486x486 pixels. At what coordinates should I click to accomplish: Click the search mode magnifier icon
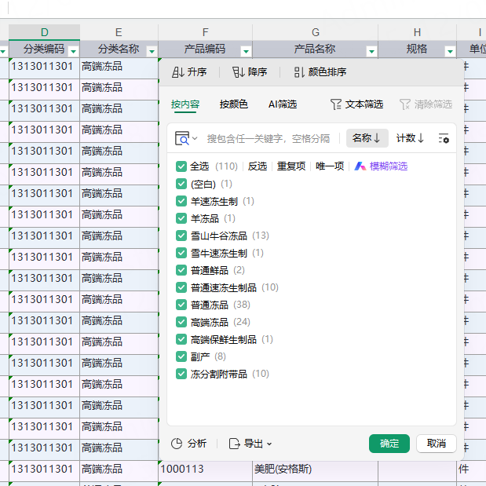pos(182,138)
